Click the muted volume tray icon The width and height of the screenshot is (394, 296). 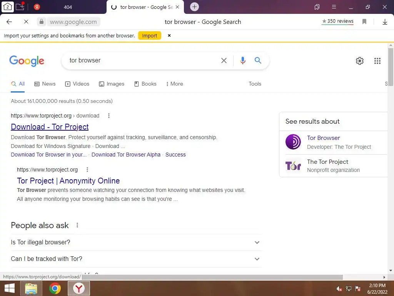pos(339,289)
